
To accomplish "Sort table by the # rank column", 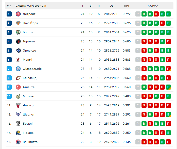I will pos(9,6).
